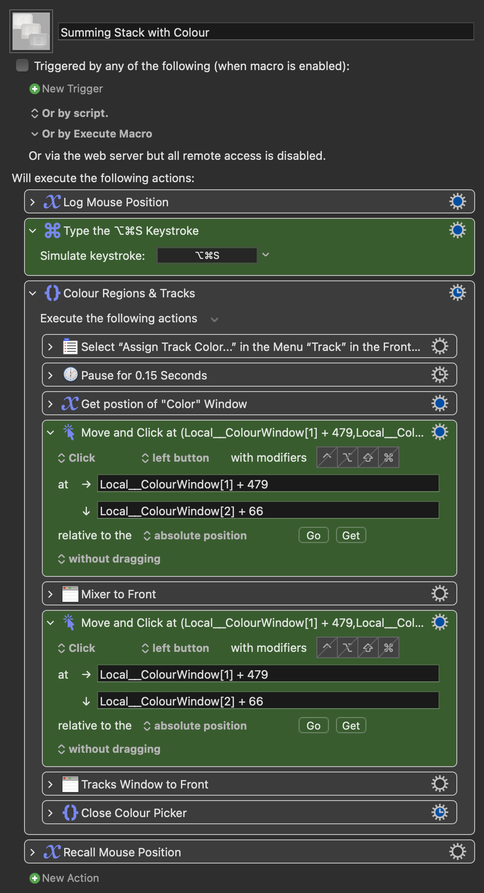Open gear menu for Tracks Window to Front
This screenshot has height=893, width=484.
(x=439, y=784)
